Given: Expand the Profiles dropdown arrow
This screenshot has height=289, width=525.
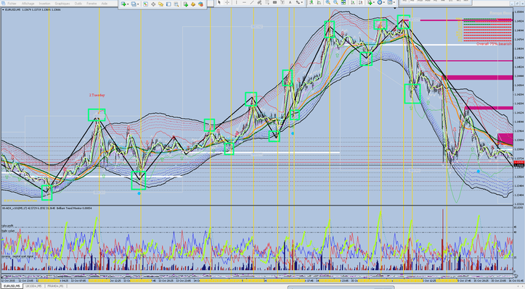Looking at the screenshot, I should [x=138, y=4].
